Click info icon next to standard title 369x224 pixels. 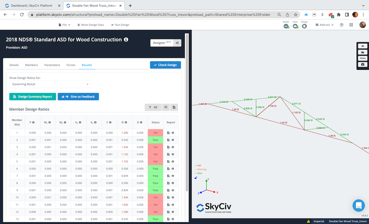126,40
